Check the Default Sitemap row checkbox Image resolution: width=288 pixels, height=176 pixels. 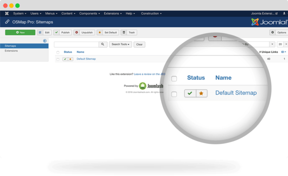tap(58, 59)
